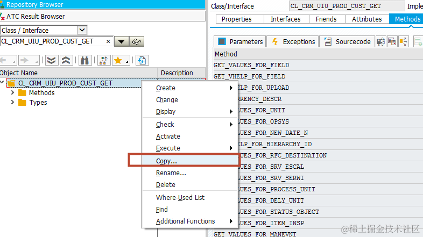
Task: Open the Check submenu in context menu
Action: coord(189,125)
